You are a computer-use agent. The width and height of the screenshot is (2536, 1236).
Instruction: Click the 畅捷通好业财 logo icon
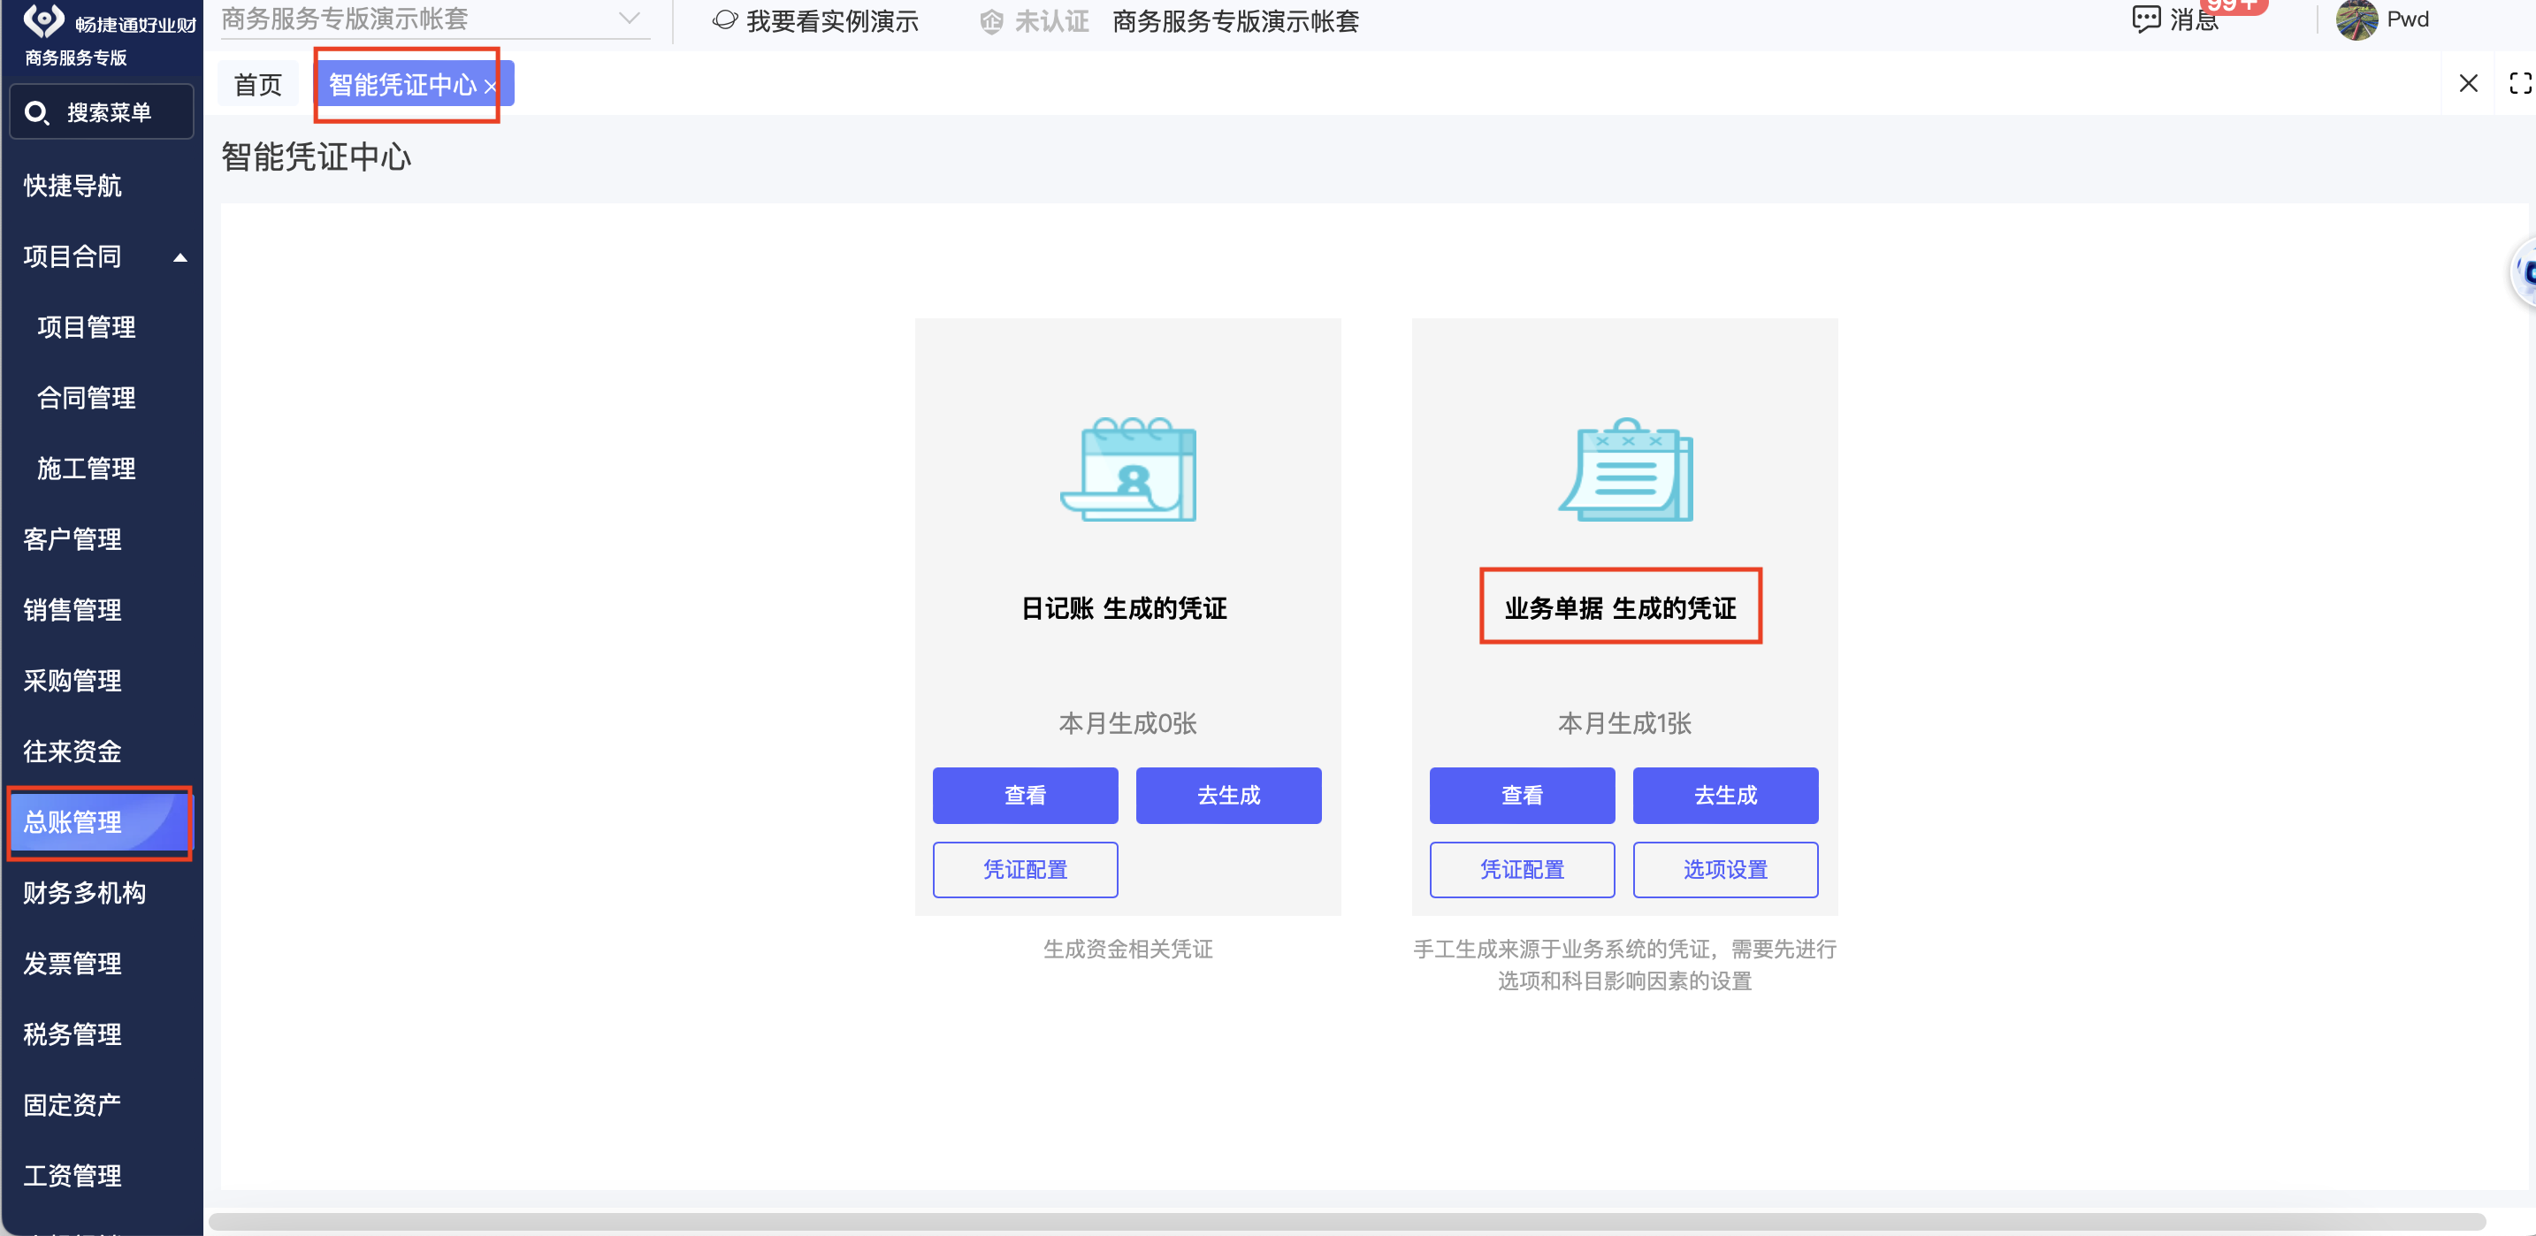tap(43, 19)
